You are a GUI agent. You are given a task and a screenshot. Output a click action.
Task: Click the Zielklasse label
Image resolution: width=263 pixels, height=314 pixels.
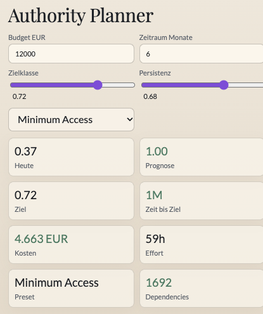pos(23,73)
